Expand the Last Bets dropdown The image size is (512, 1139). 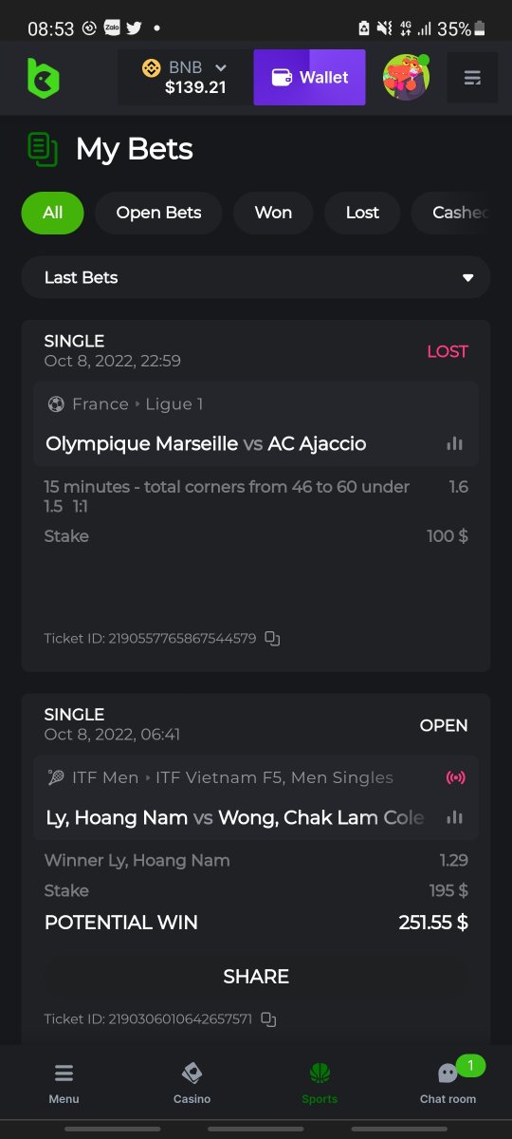coord(256,278)
